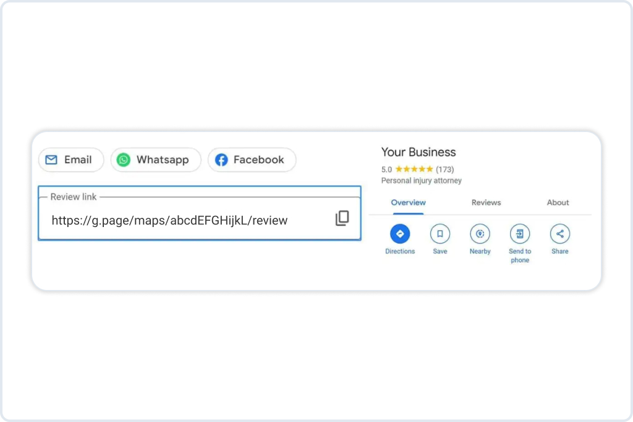Share via the Facebook button label
Image resolution: width=633 pixels, height=422 pixels.
pyautogui.click(x=259, y=160)
